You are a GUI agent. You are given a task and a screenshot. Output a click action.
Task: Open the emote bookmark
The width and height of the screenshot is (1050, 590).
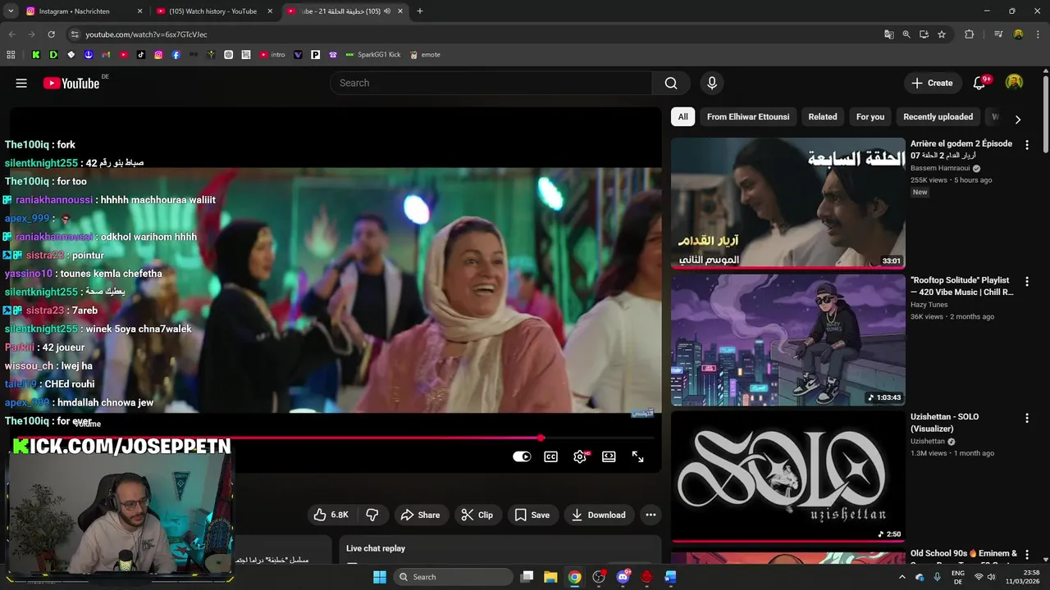click(425, 55)
